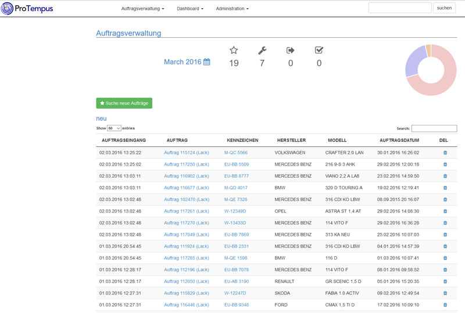
Task: Sort by Modell column header
Action: [337, 140]
